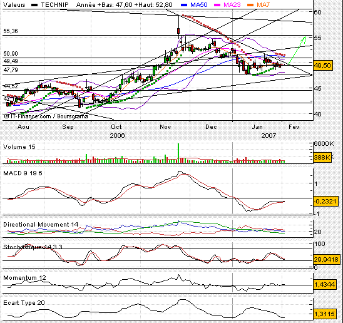Click the 'MA23' legend text
The width and height of the screenshot is (343, 323).
coord(232,5)
